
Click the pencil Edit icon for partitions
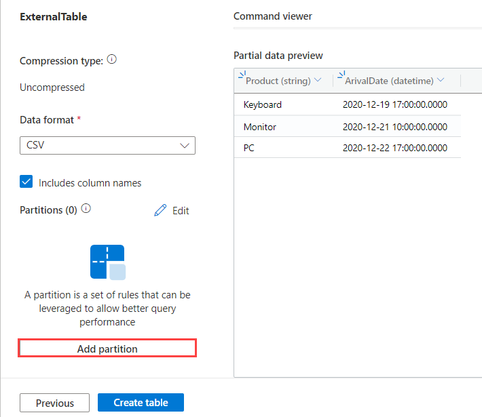(x=160, y=210)
